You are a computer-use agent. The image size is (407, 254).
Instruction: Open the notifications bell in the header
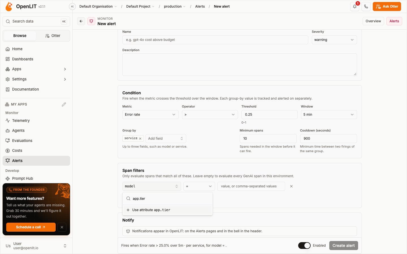coord(355,6)
